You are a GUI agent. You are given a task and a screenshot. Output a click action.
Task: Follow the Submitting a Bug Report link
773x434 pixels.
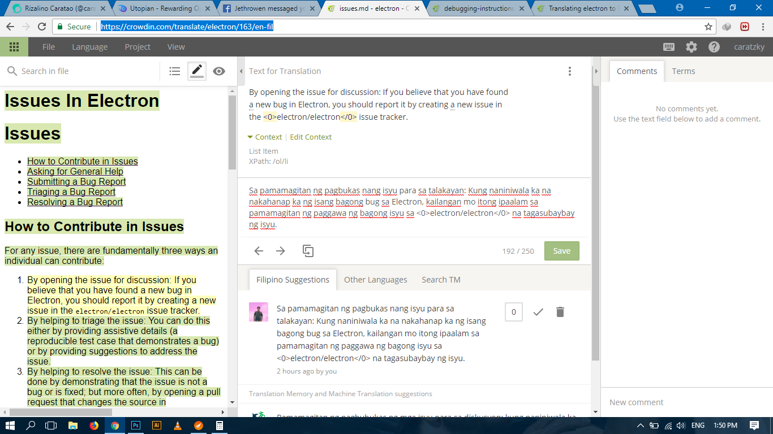(76, 181)
